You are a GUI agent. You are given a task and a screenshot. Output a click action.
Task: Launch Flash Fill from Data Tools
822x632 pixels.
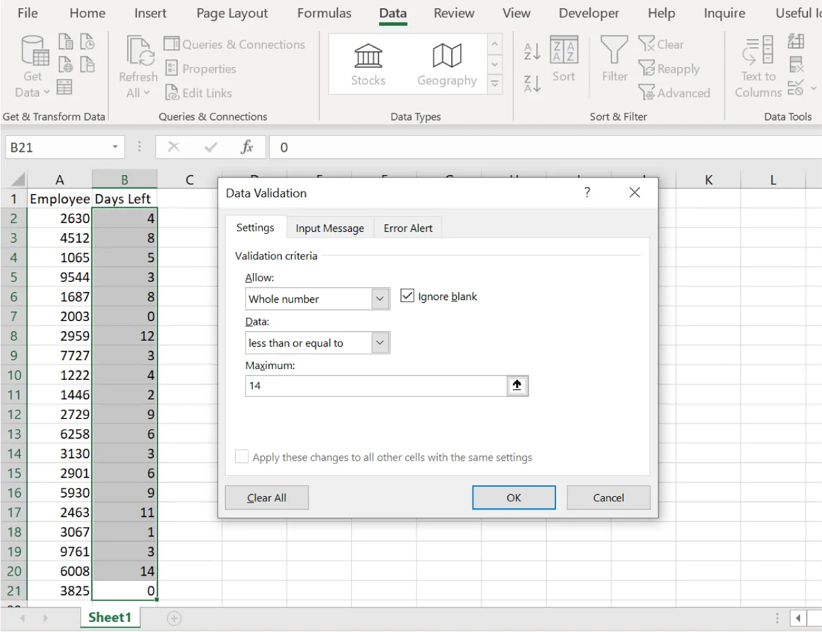(x=796, y=42)
